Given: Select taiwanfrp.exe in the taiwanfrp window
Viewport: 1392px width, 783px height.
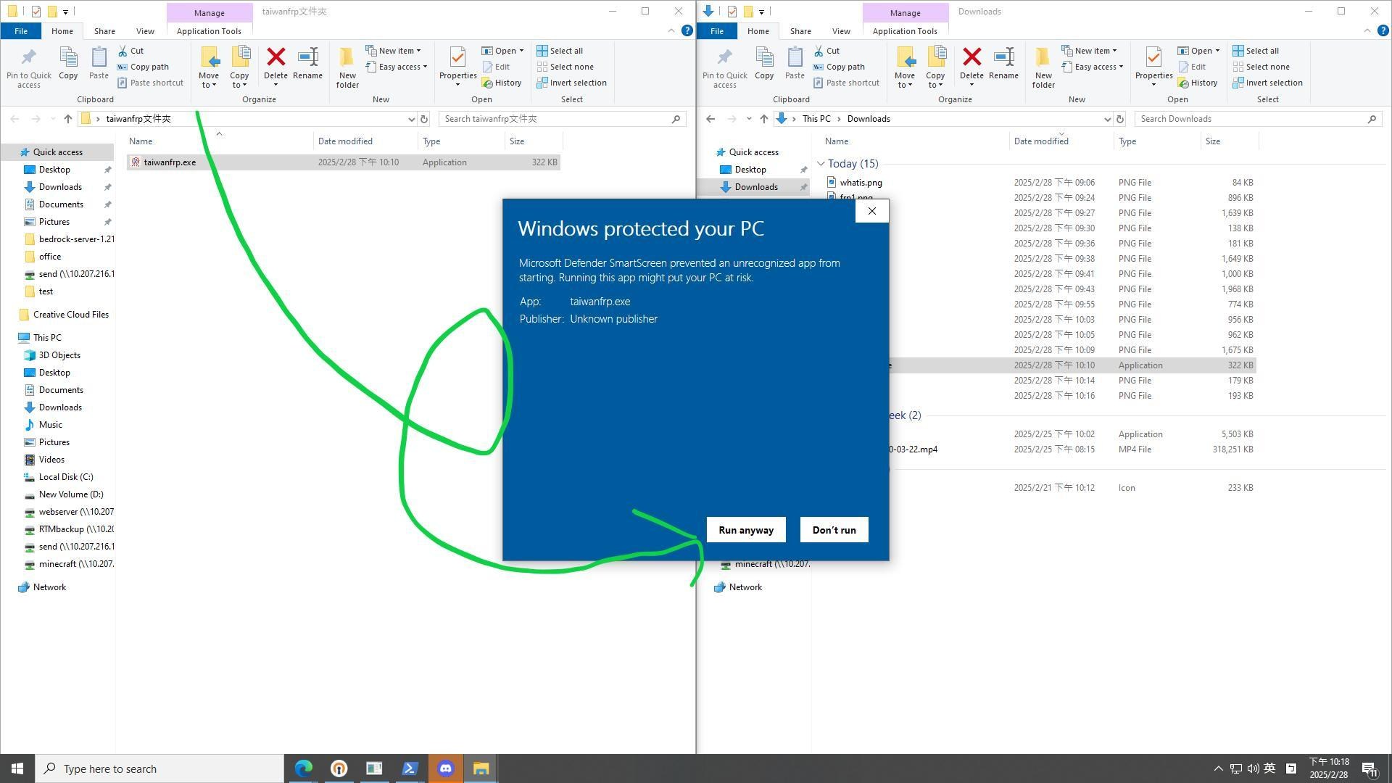Looking at the screenshot, I should tap(344, 162).
